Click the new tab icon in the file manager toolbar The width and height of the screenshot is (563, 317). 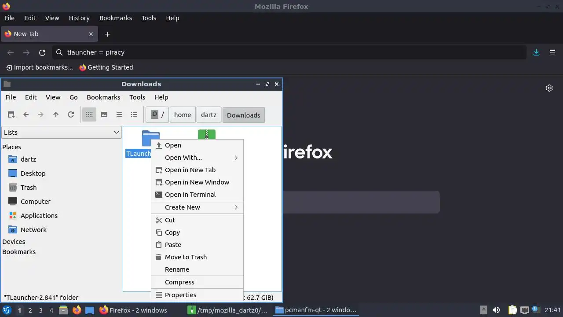(x=11, y=115)
